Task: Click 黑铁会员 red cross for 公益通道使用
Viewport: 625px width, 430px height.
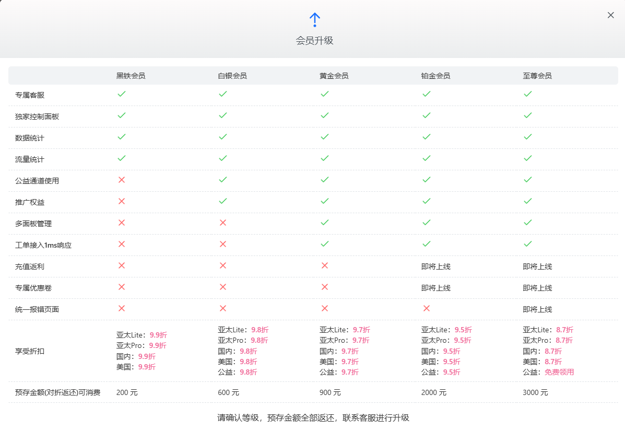Action: 122,180
